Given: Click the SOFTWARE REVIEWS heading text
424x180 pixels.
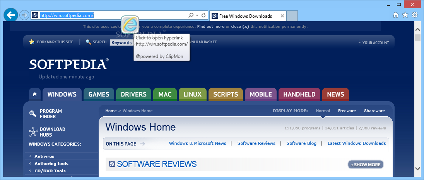Looking at the screenshot, I should pyautogui.click(x=157, y=164).
